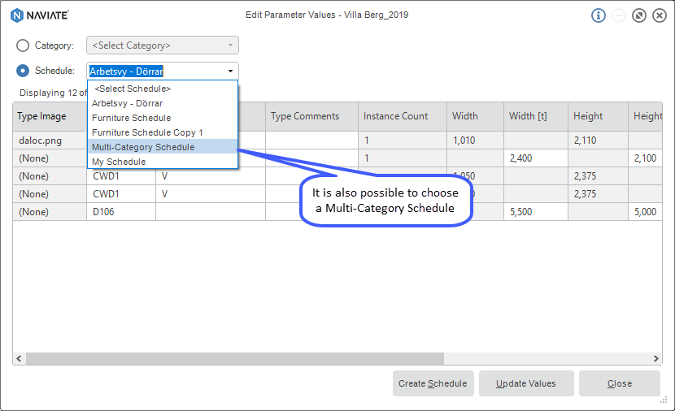
Task: Click the Close button
Action: pos(620,383)
